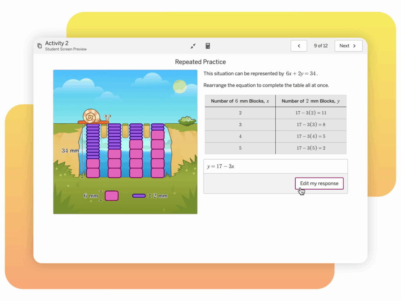Click the 2 mm block legend icon
The height and width of the screenshot is (301, 401).
(138, 196)
